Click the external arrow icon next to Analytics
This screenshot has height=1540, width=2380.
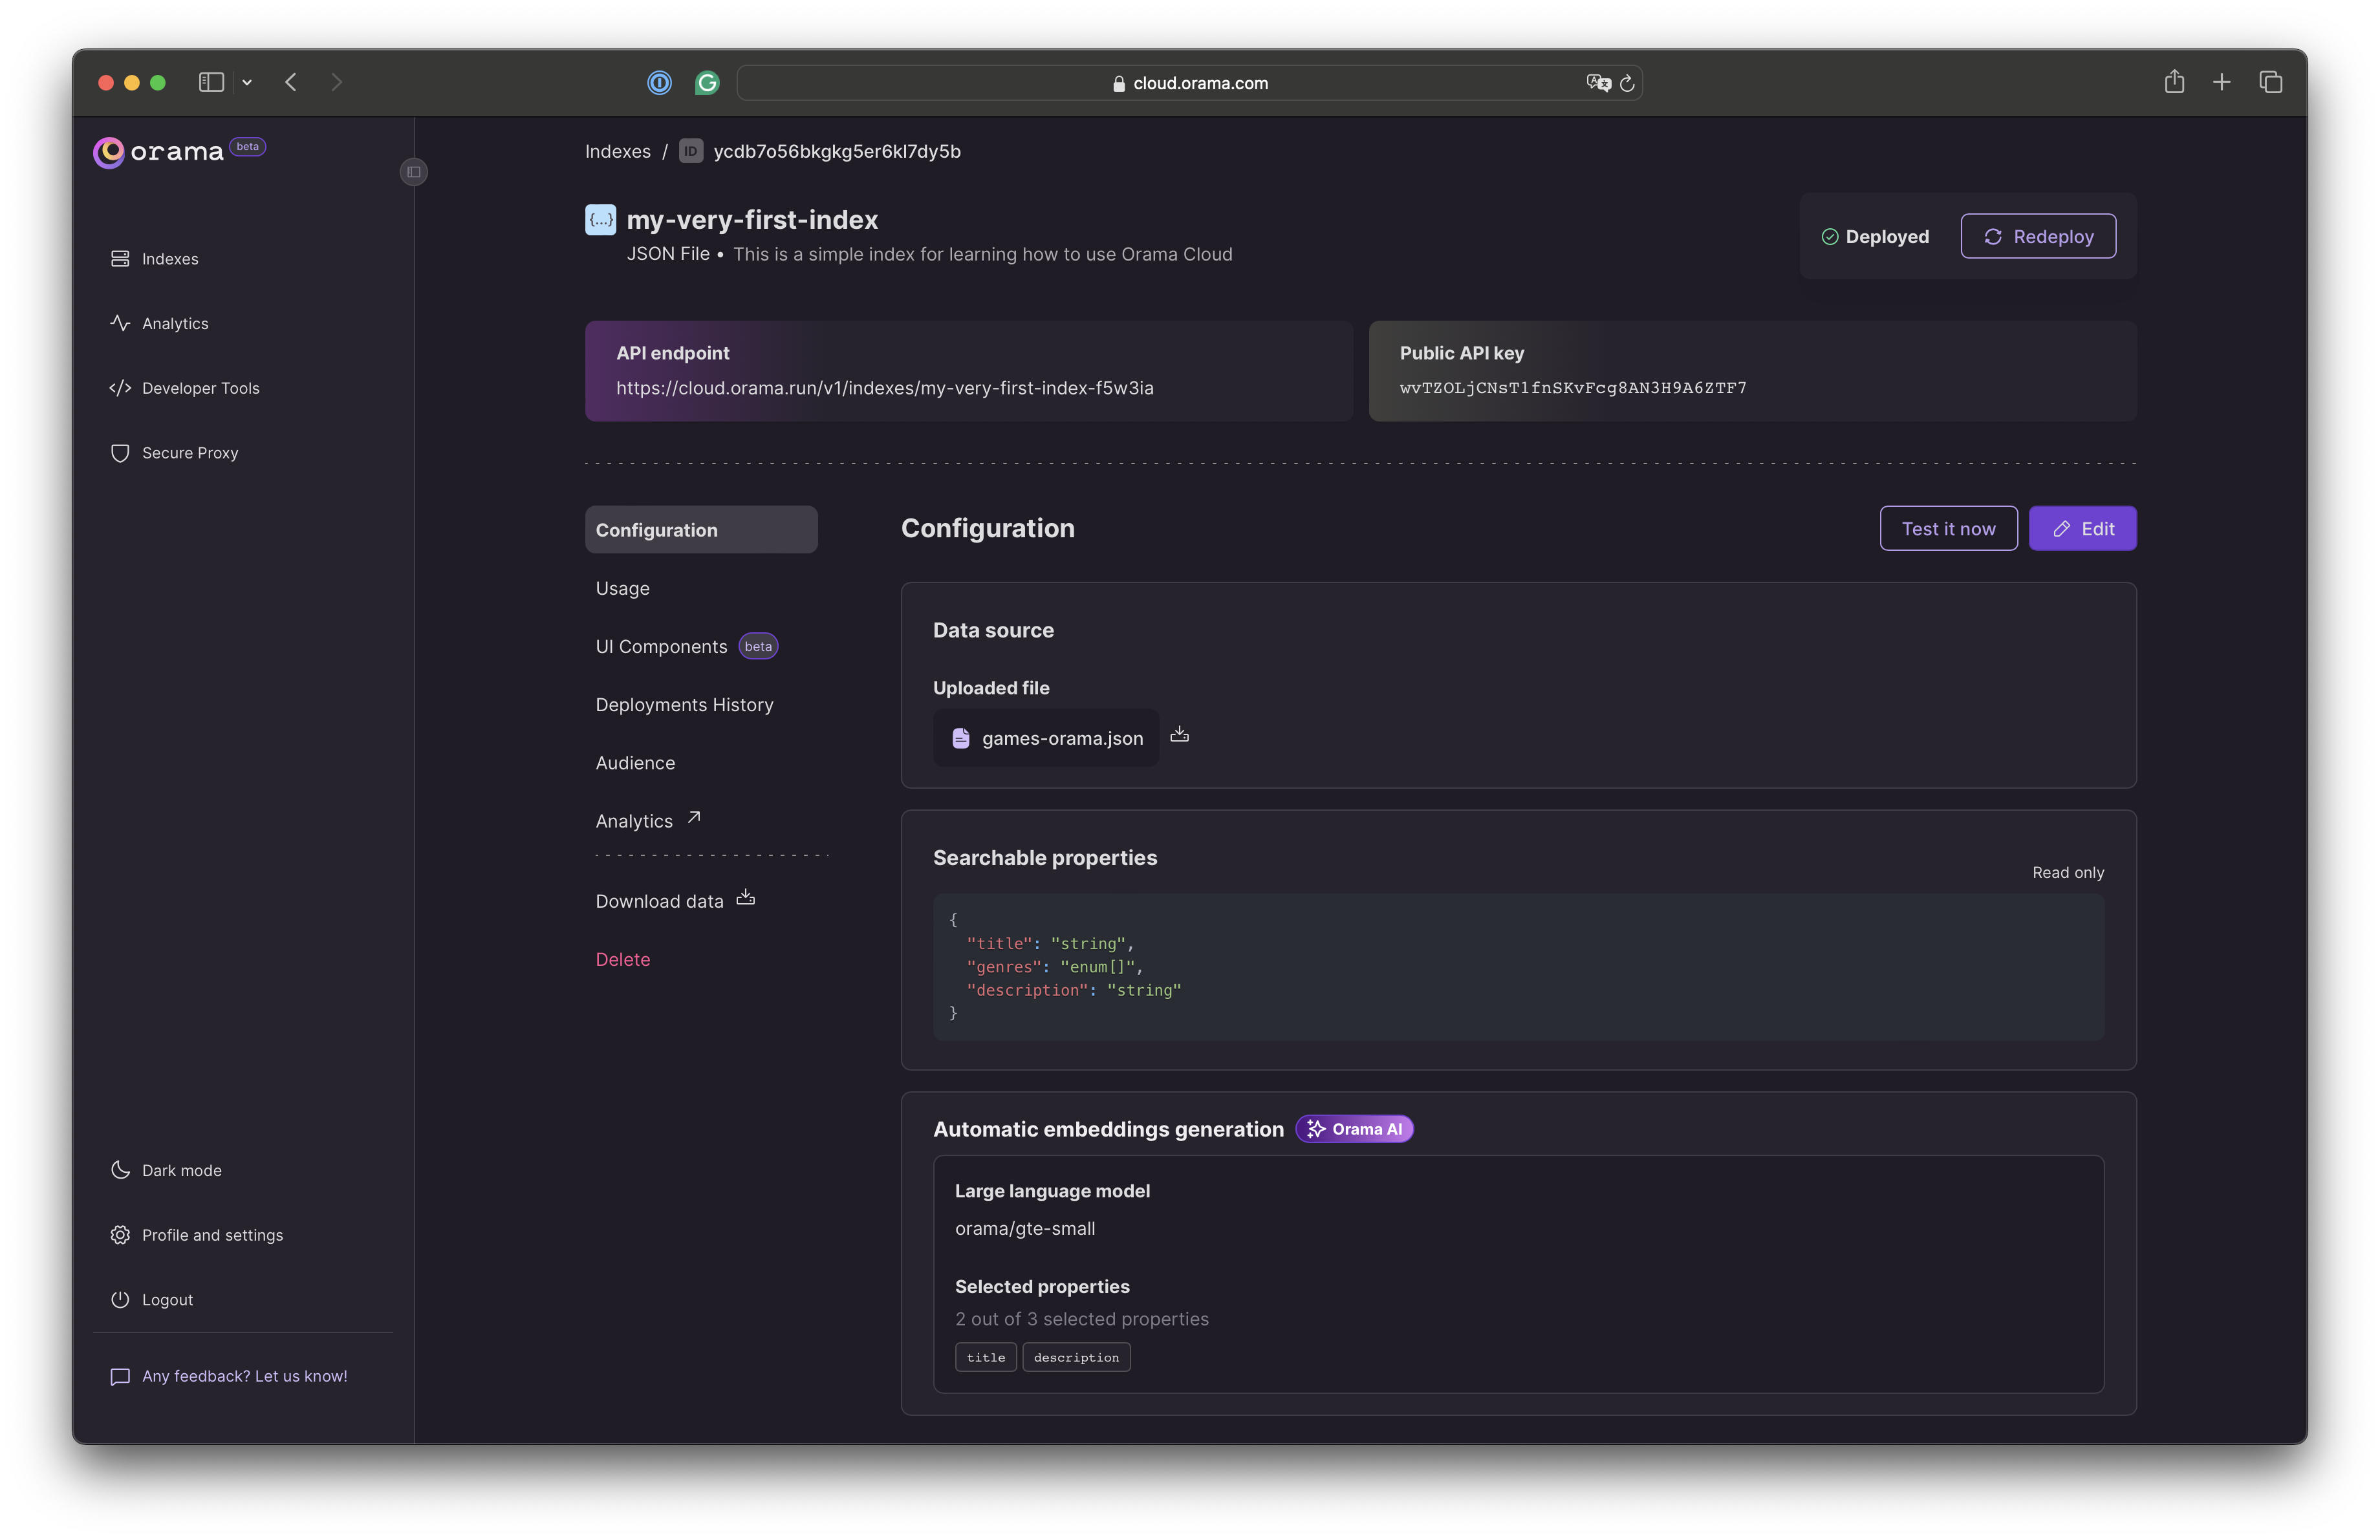[694, 817]
